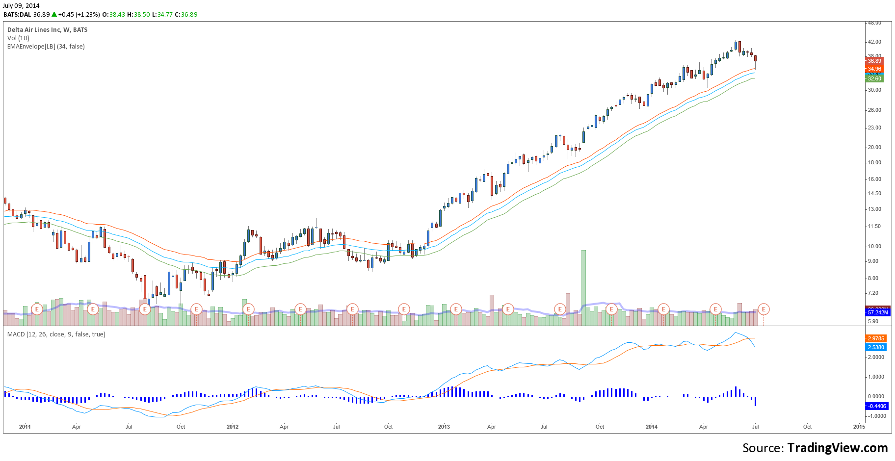Click the -1.0000 MACD axis label
The height and width of the screenshot is (461, 895).
tap(876, 416)
